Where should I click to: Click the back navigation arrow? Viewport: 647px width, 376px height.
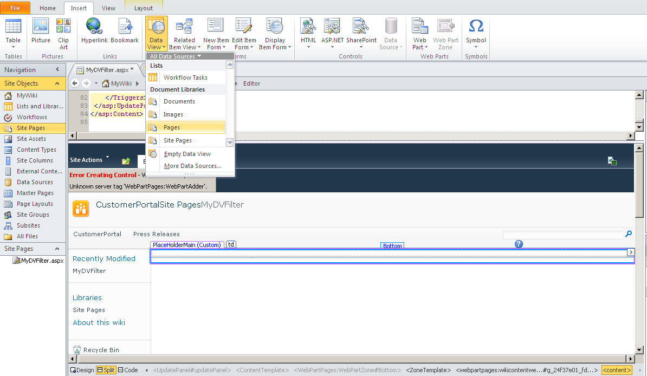pos(75,83)
